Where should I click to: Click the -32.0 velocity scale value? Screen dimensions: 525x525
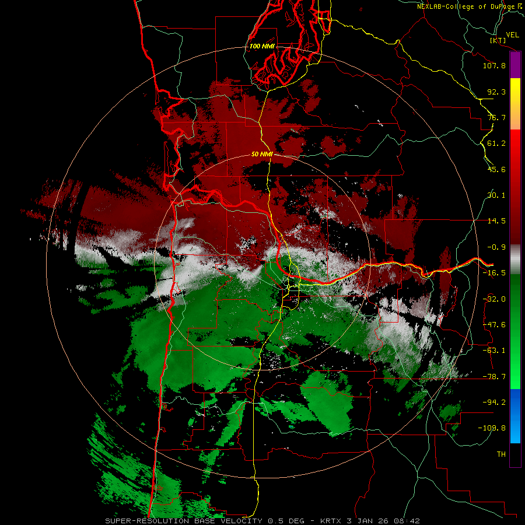tap(494, 299)
